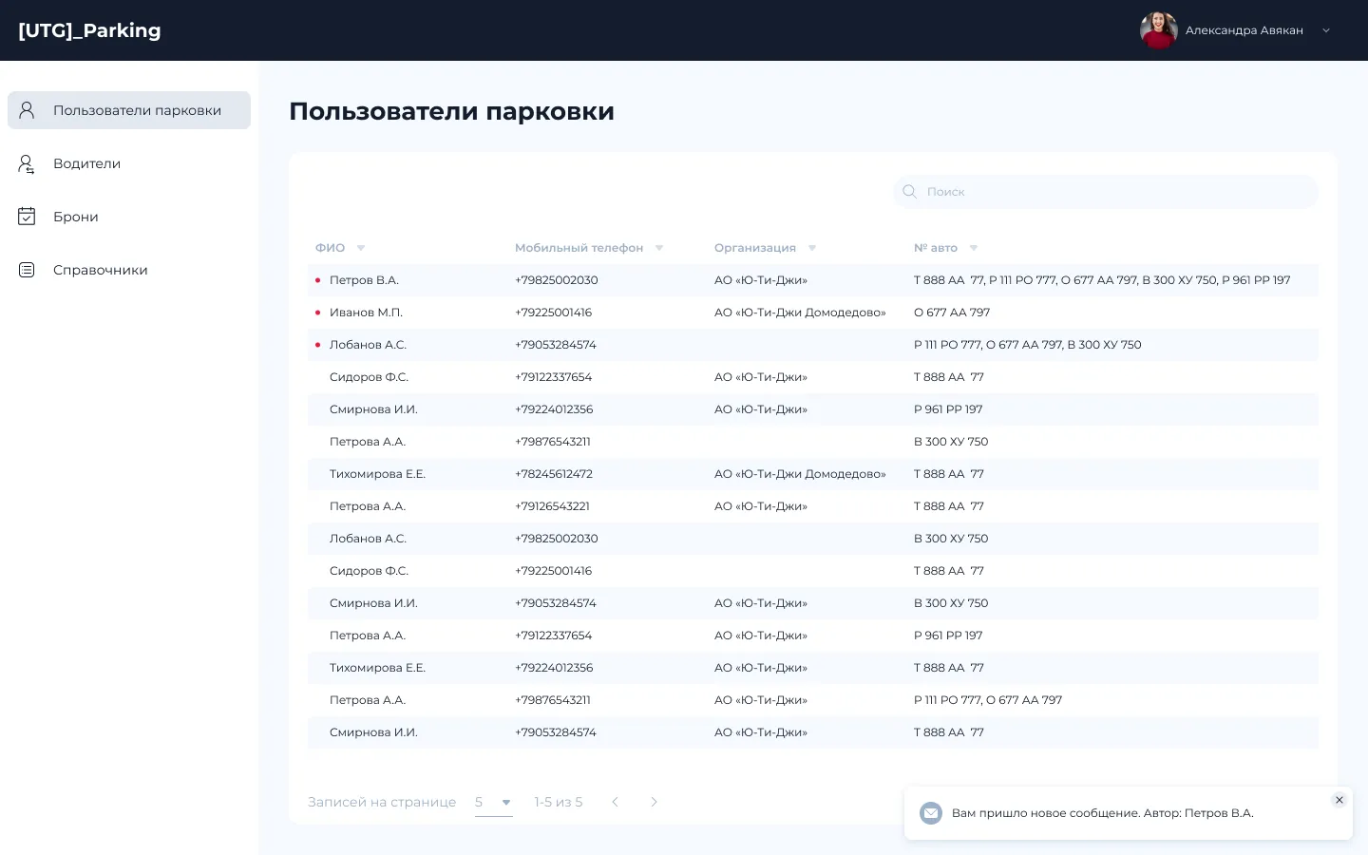Click the Пользователи парковки page heading

click(x=451, y=111)
